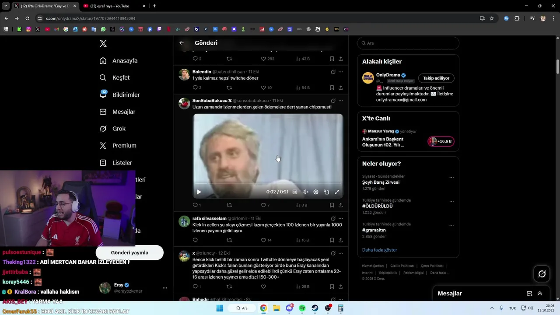Open video settings gear

click(x=316, y=192)
